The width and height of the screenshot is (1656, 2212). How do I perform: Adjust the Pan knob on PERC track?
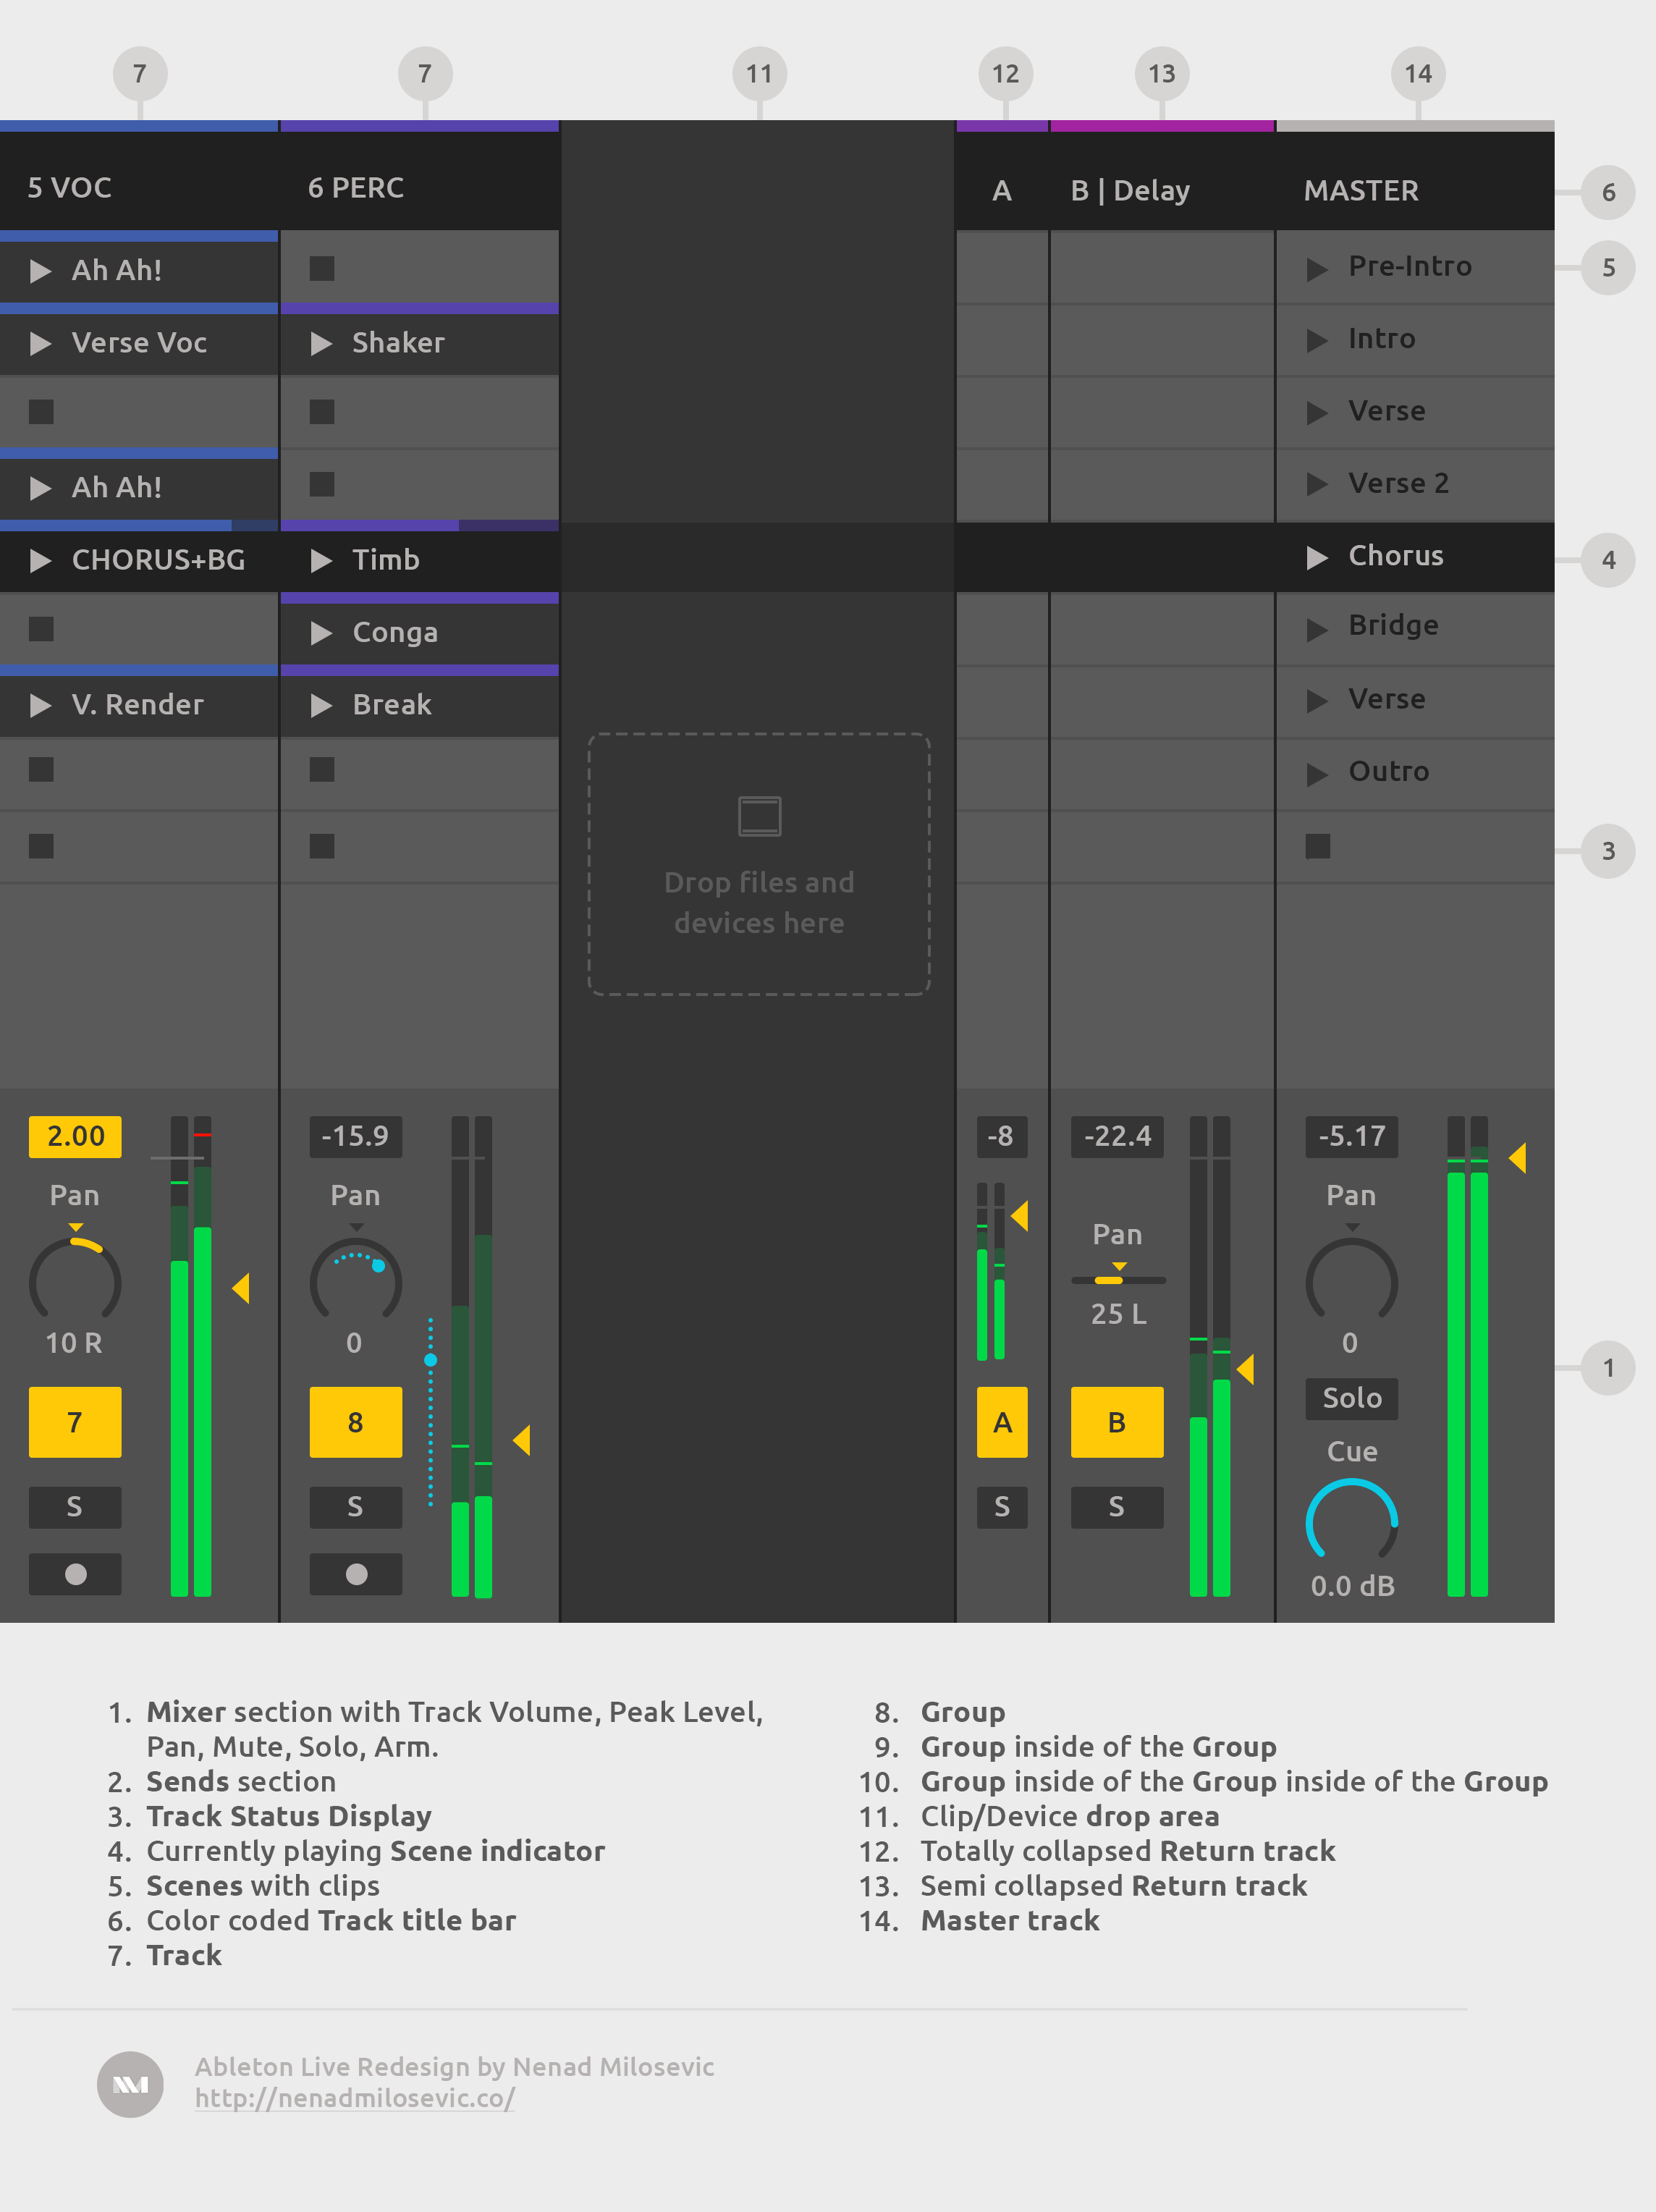[x=355, y=1283]
